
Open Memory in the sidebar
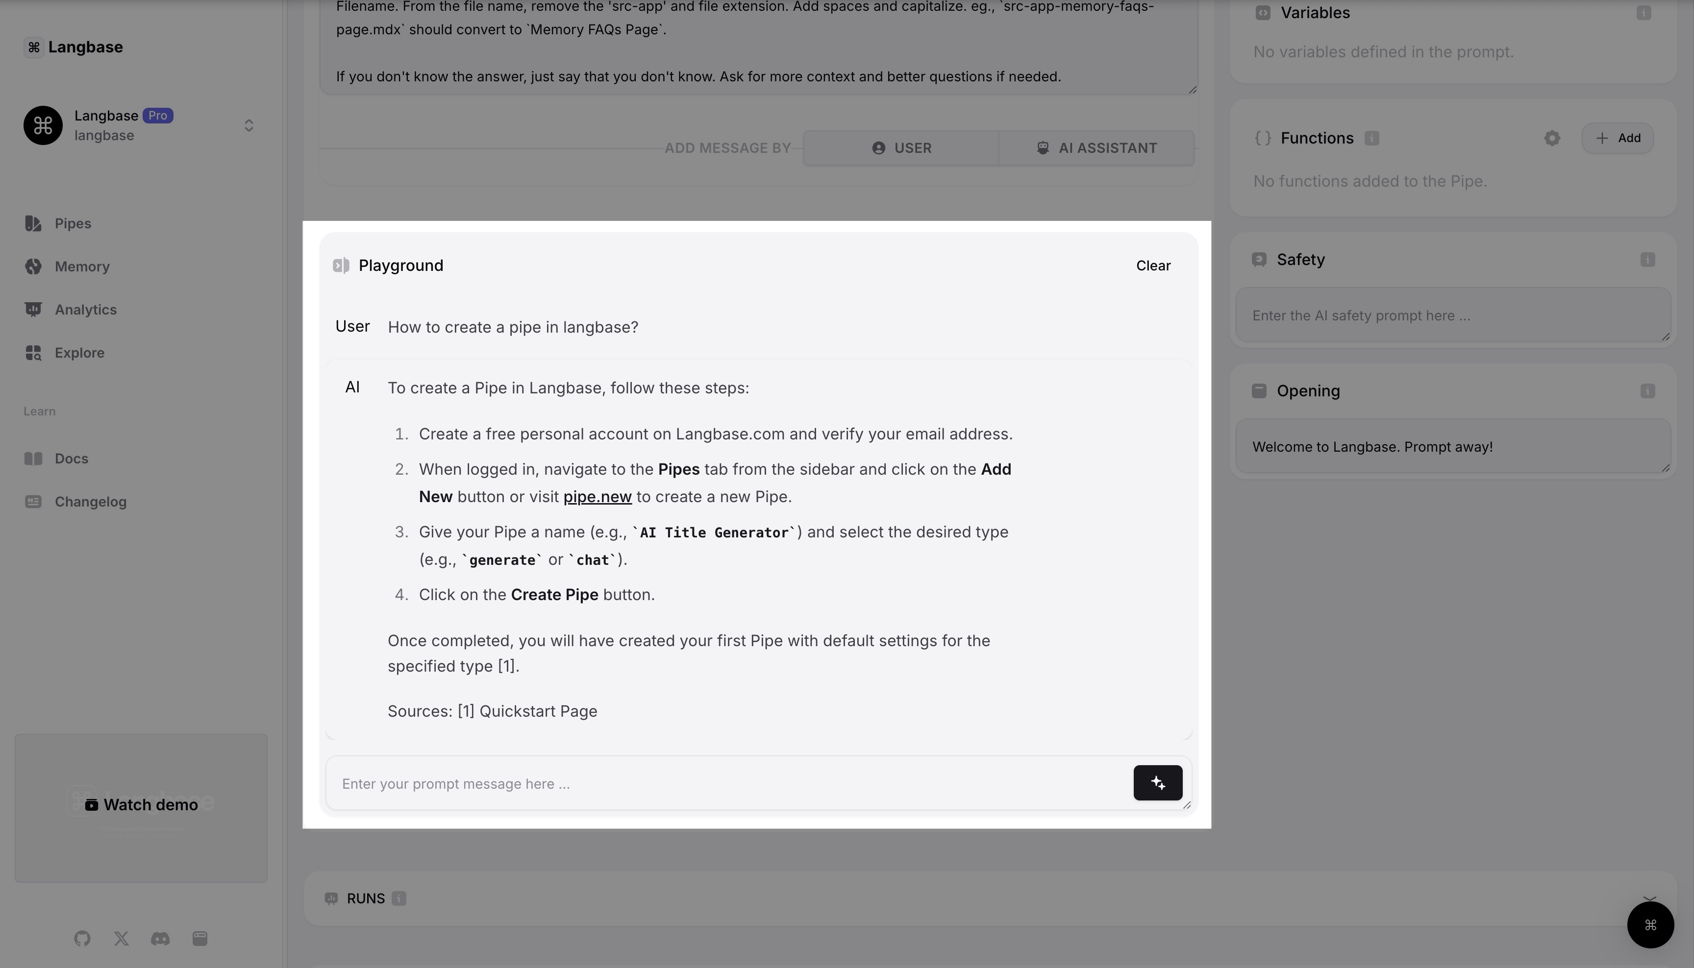coord(82,266)
